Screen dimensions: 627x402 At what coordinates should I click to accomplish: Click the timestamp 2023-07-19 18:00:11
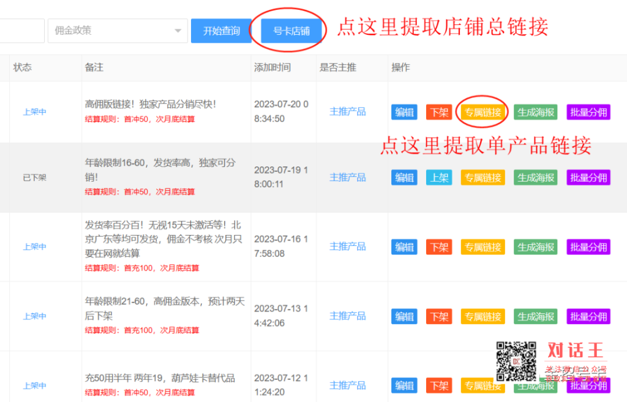pos(281,177)
